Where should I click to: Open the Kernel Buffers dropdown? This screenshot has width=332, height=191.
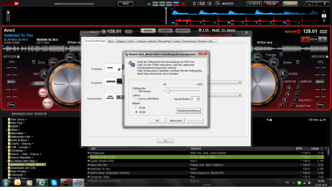198,99
